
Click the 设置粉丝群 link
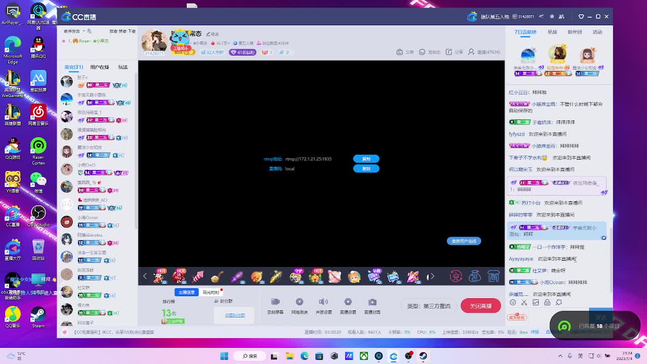pyautogui.click(x=235, y=315)
